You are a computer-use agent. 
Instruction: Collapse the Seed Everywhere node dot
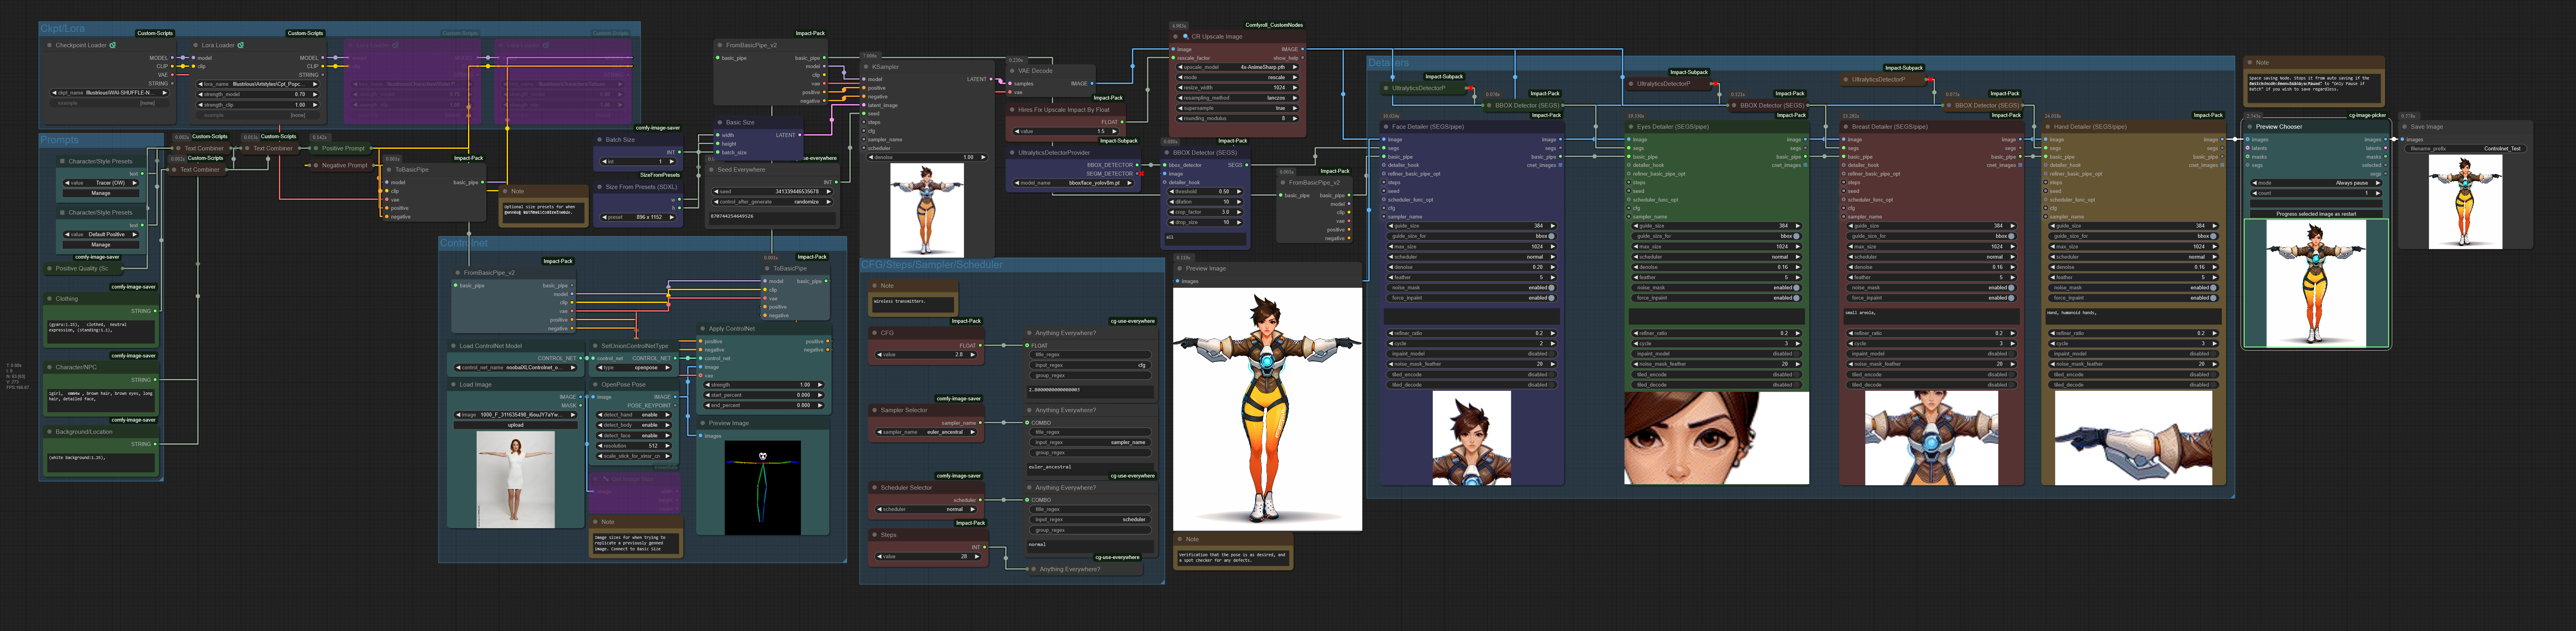[711, 170]
